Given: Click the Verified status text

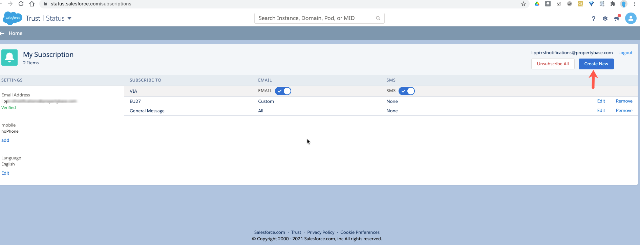Looking at the screenshot, I should pyautogui.click(x=8, y=108).
